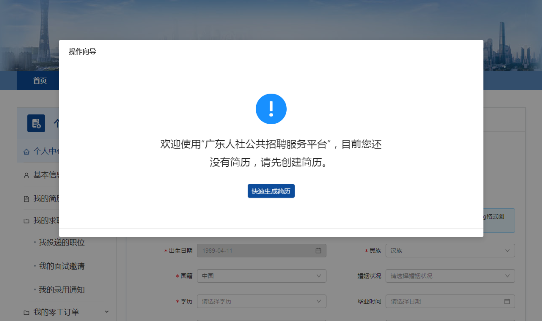
Task: Click the folder icon beside 我的求职
Action: click(26, 221)
